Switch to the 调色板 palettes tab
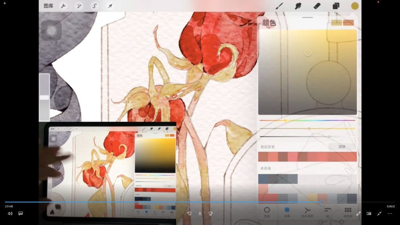This screenshot has height=225, width=400. [348, 211]
